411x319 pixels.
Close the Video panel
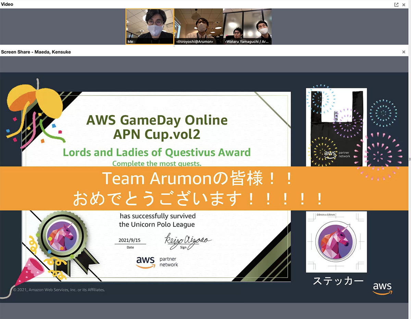404,4
